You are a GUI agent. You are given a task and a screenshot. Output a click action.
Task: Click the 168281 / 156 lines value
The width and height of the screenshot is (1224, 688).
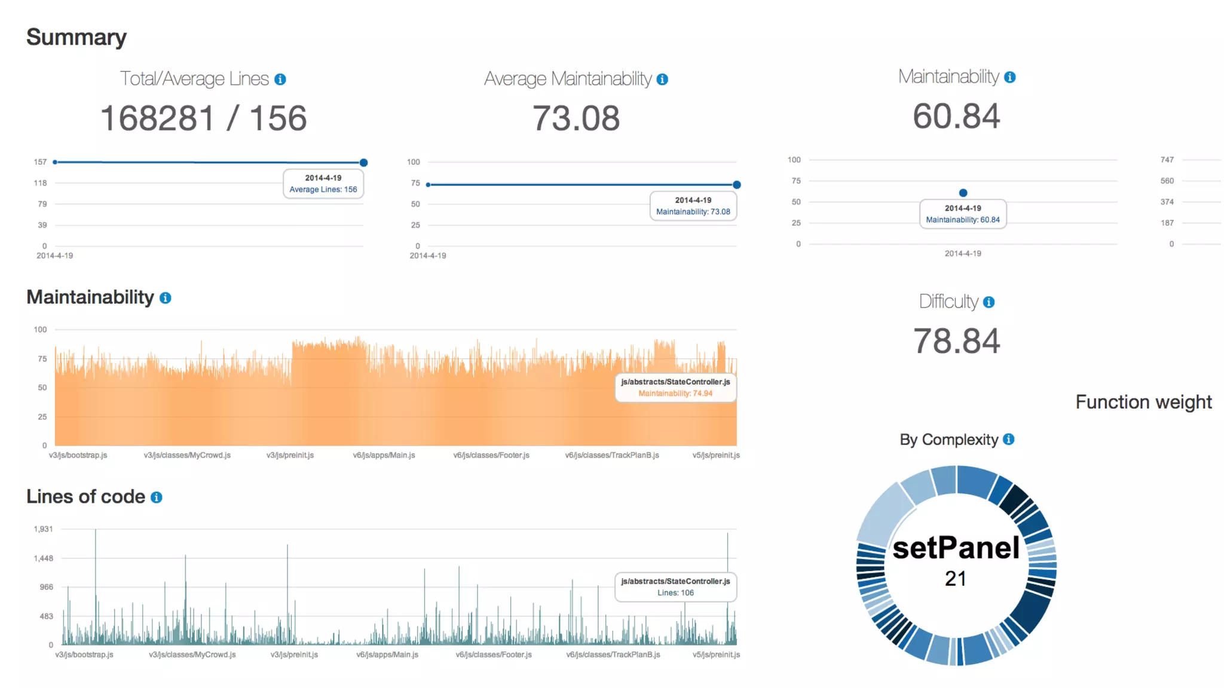tap(203, 118)
